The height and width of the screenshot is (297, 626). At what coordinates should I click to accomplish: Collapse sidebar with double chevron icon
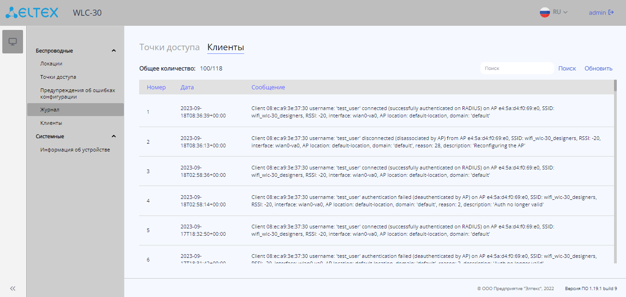coord(13,288)
